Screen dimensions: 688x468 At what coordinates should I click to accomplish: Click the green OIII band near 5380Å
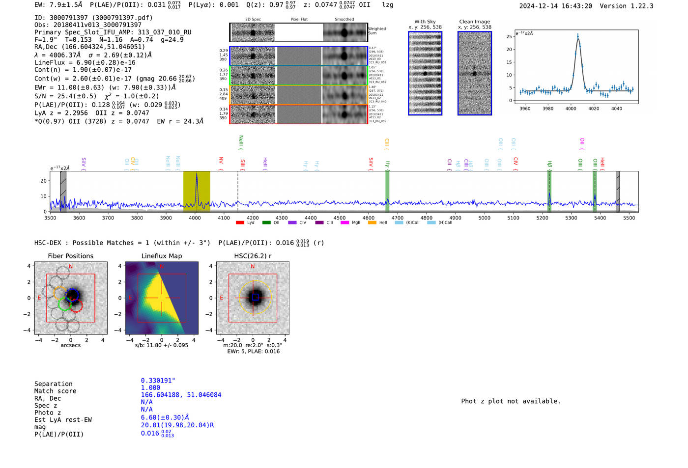[595, 192]
